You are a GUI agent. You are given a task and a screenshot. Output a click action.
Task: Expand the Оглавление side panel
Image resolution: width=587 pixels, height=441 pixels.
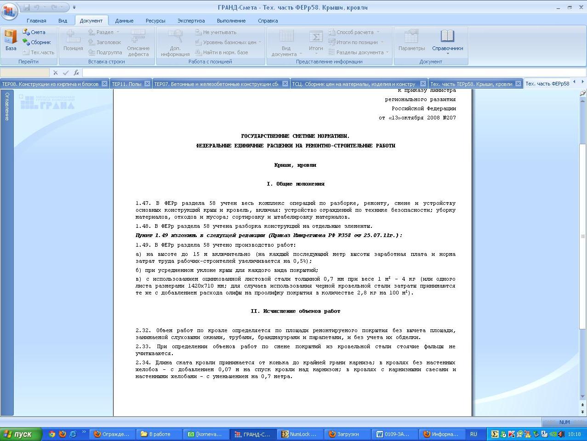7,107
